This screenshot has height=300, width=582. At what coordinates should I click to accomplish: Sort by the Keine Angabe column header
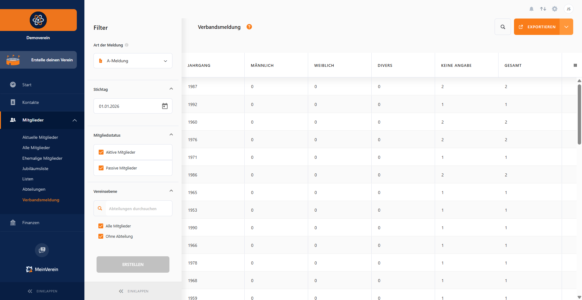456,65
